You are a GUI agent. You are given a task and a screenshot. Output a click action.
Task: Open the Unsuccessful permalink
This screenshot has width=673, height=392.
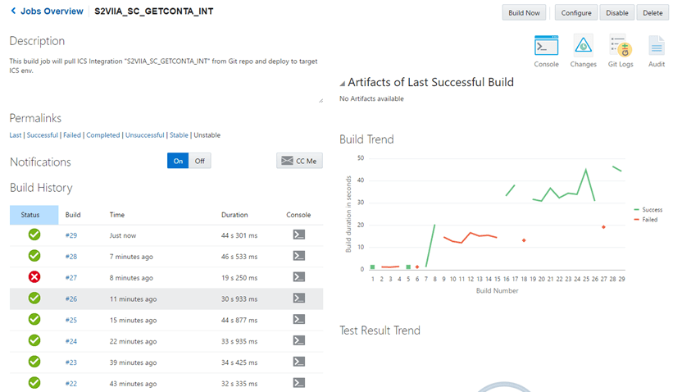point(144,135)
